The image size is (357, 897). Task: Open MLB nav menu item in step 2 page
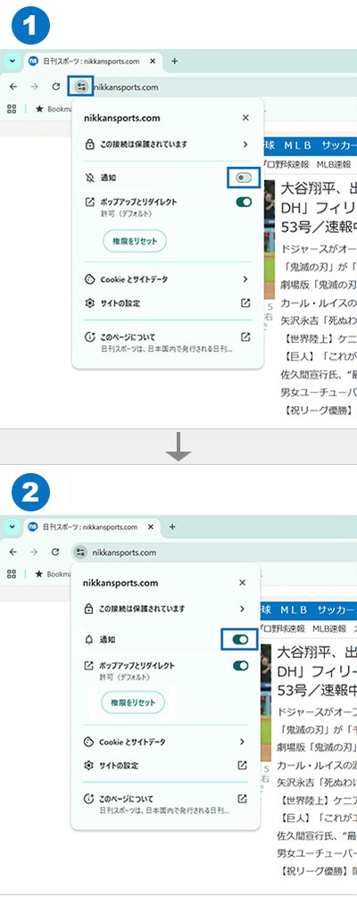[294, 610]
